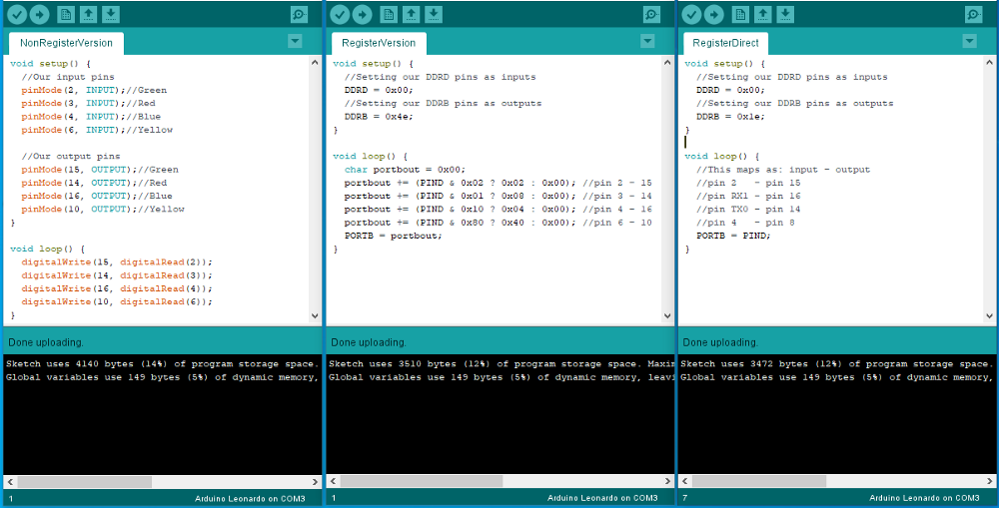Click editor scroll up arrow in RegisterVersion
The image size is (999, 508).
coord(667,63)
